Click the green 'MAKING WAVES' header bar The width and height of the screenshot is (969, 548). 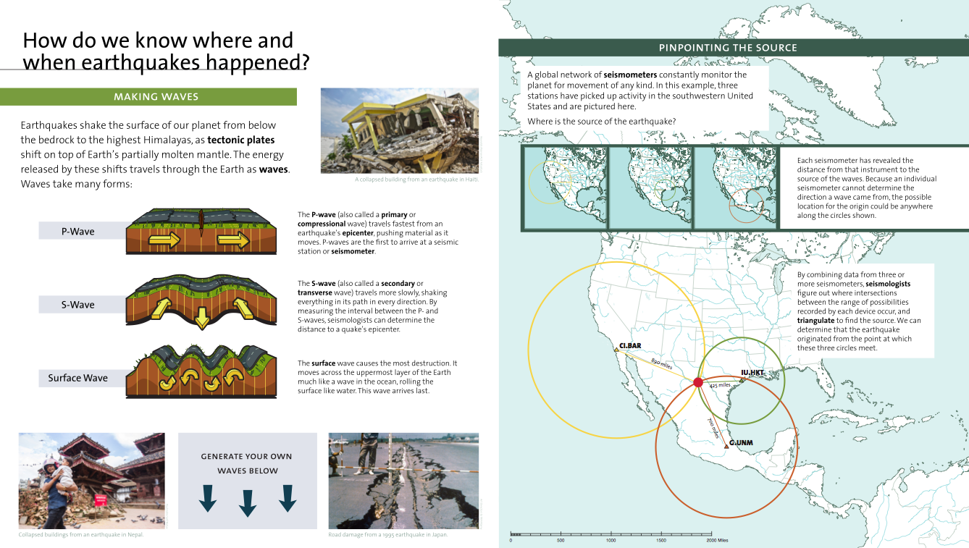click(148, 97)
